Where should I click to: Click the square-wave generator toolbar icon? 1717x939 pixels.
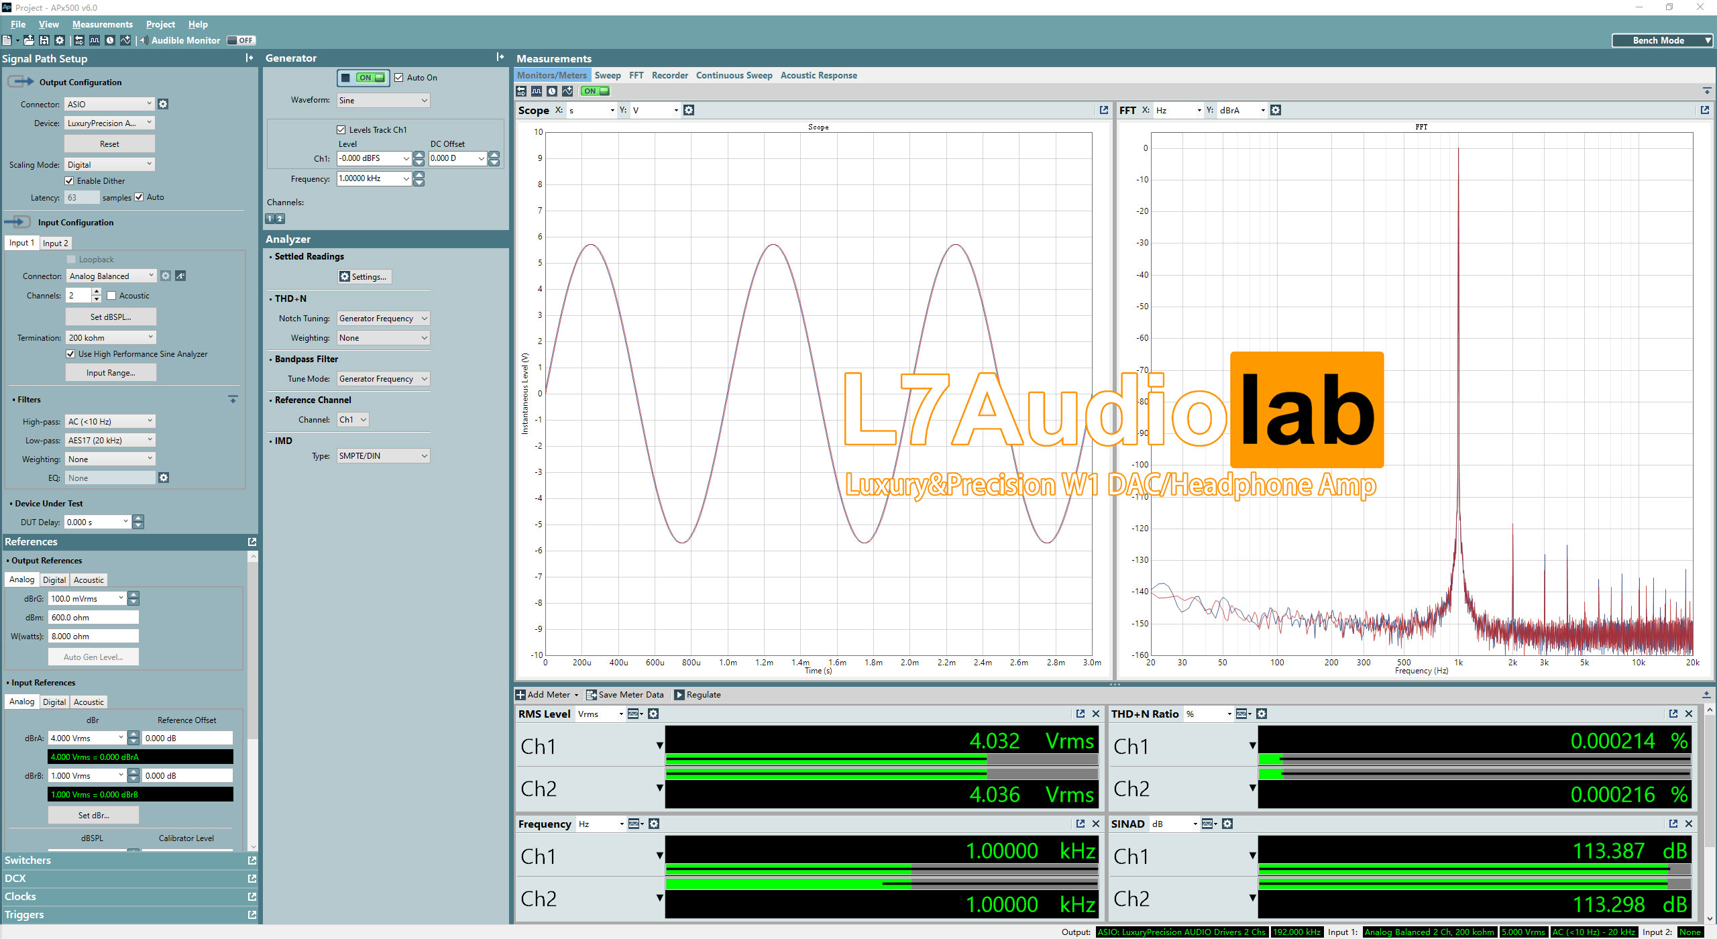coord(95,40)
